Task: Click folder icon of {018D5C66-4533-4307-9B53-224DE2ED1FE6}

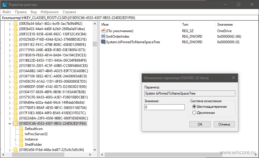Action: coord(15,124)
